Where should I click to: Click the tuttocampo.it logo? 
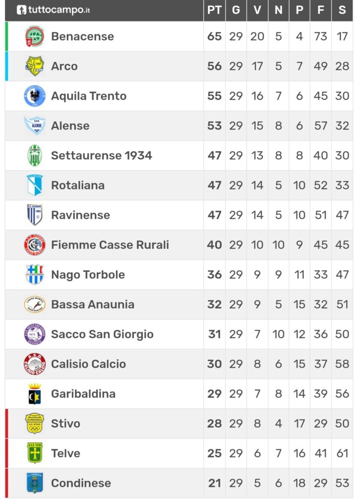(x=53, y=10)
